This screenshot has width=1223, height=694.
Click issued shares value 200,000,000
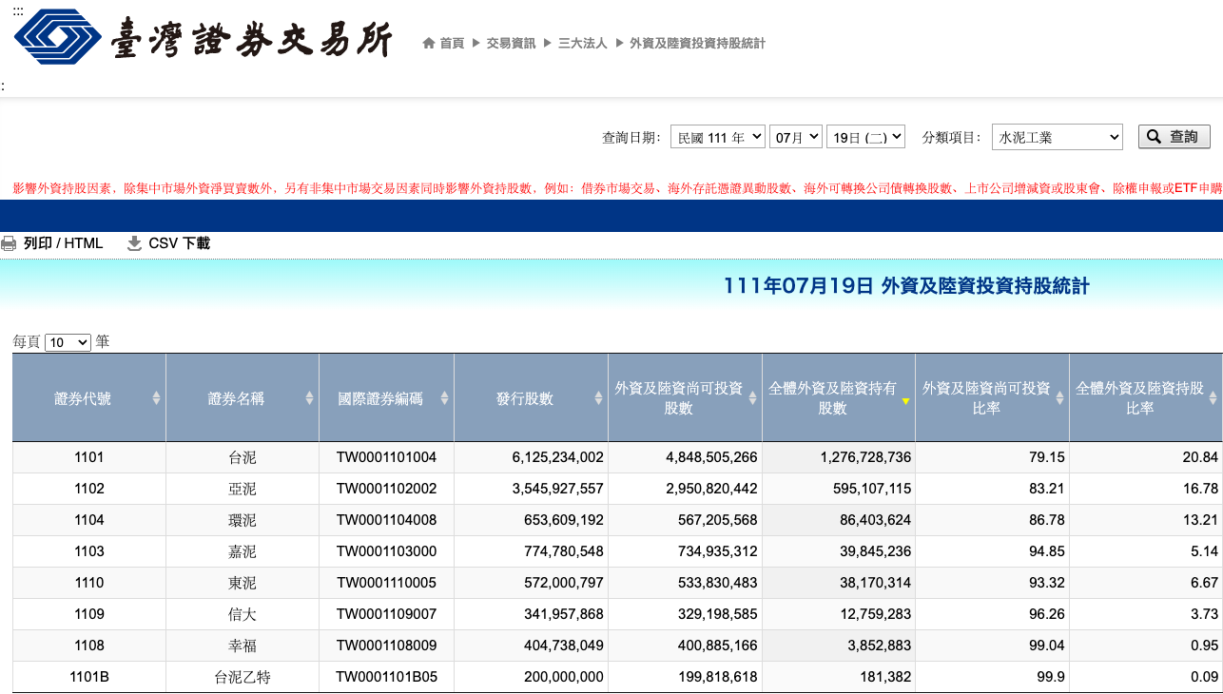(564, 677)
